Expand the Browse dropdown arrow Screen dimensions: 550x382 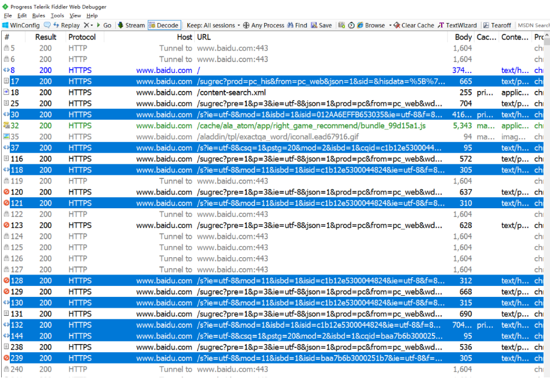click(390, 25)
